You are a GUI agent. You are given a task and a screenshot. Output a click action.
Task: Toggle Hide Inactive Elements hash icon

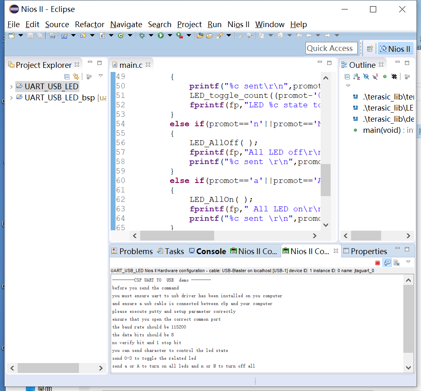pyautogui.click(x=394, y=77)
